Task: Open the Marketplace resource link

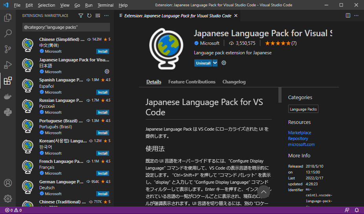Action: [x=300, y=133]
